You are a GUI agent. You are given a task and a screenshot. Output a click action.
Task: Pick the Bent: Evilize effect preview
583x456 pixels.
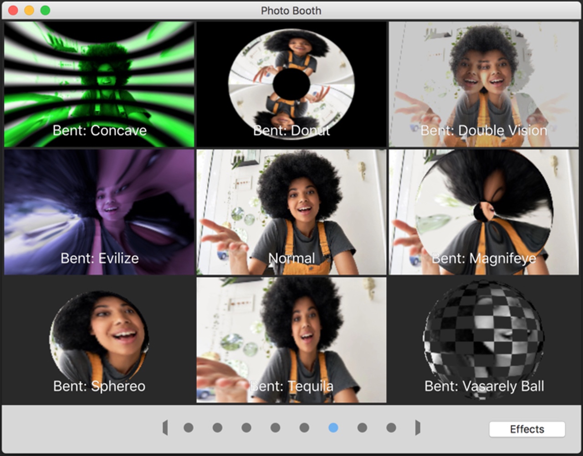click(x=99, y=212)
